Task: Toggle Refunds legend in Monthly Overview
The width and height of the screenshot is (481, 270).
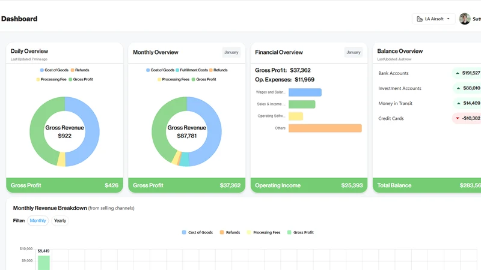Action: (218, 70)
